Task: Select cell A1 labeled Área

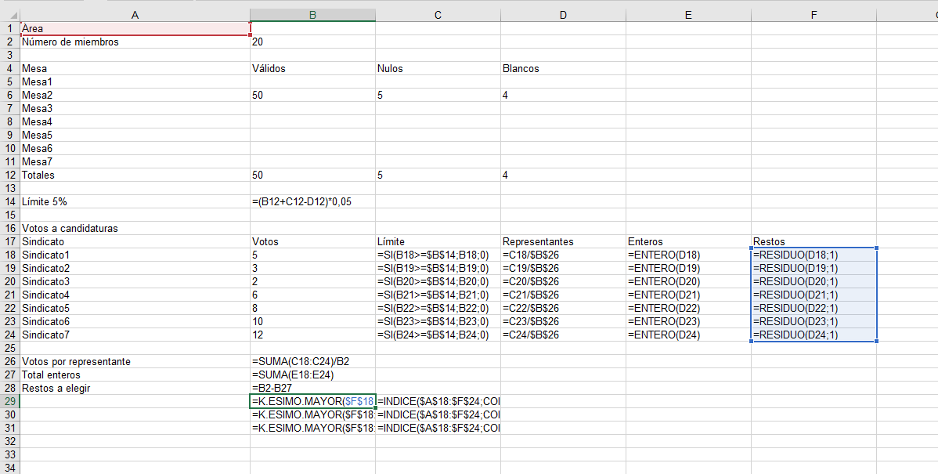Action: tap(135, 28)
